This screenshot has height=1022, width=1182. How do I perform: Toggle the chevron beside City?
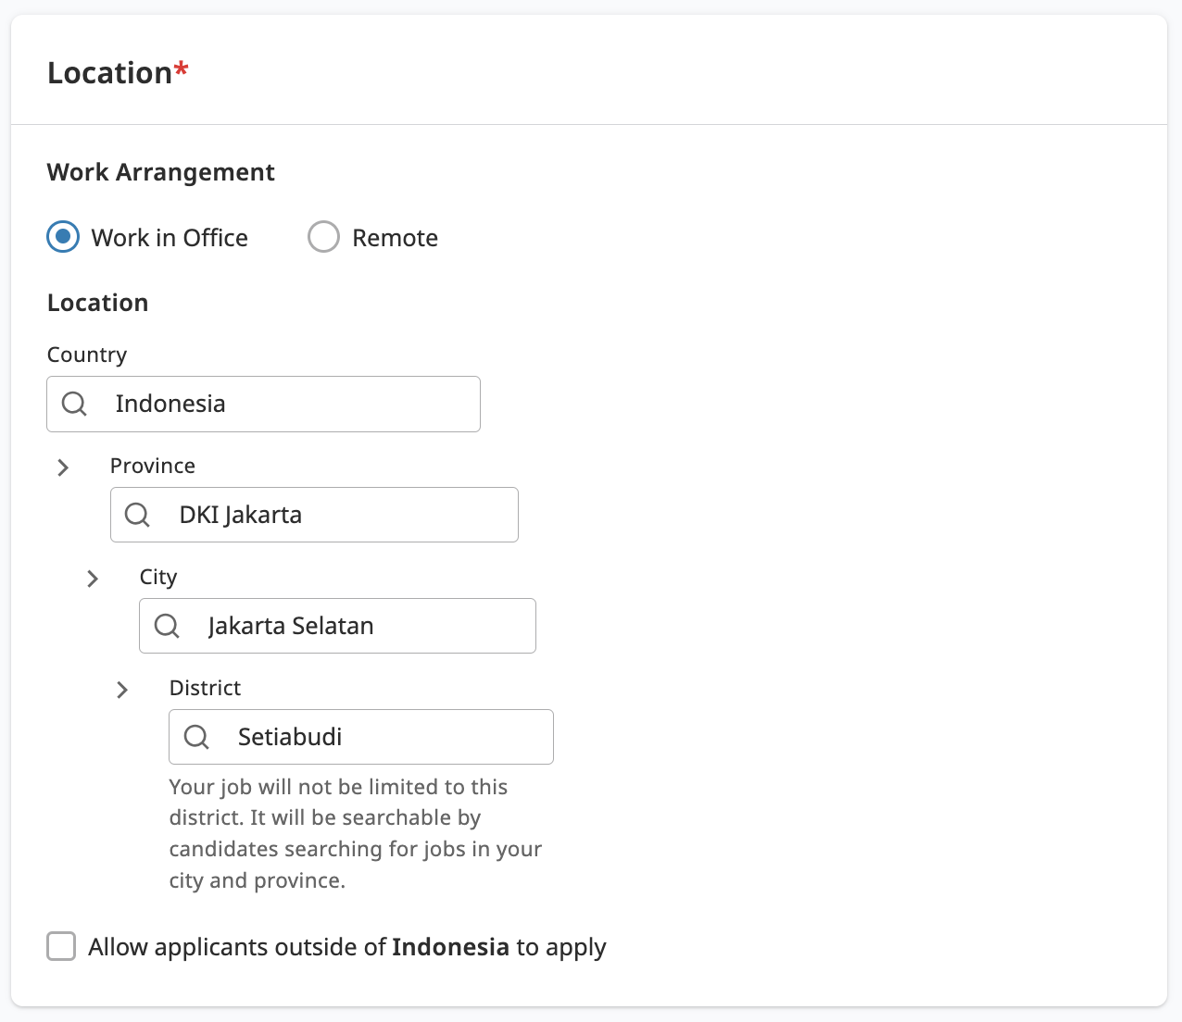click(x=93, y=579)
